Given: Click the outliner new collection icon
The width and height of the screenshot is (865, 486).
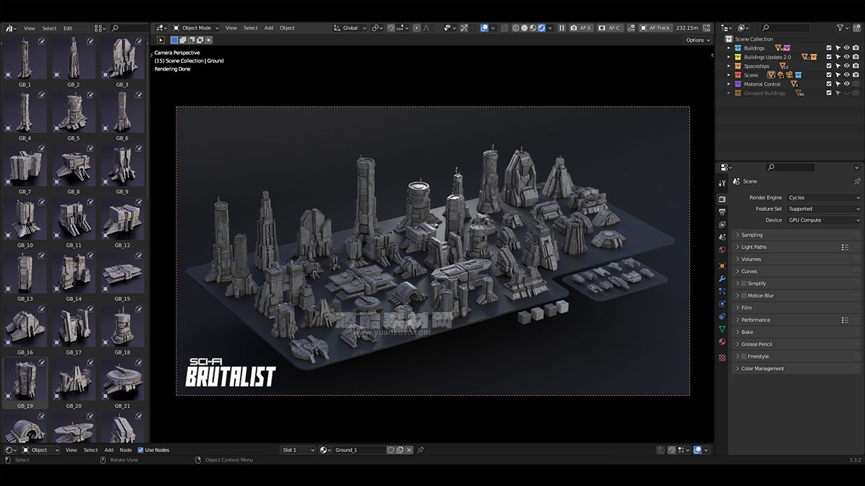Looking at the screenshot, I should pos(856,27).
